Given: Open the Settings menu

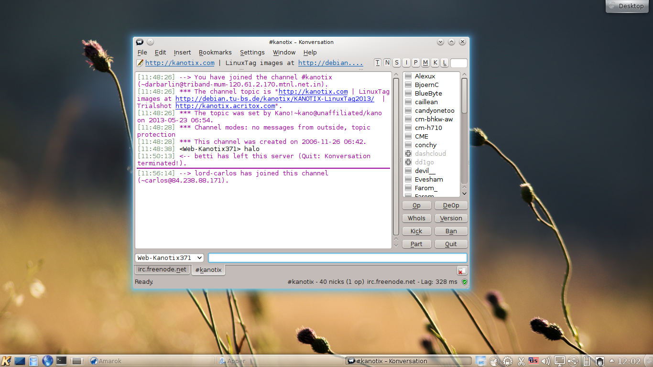Looking at the screenshot, I should tap(252, 53).
